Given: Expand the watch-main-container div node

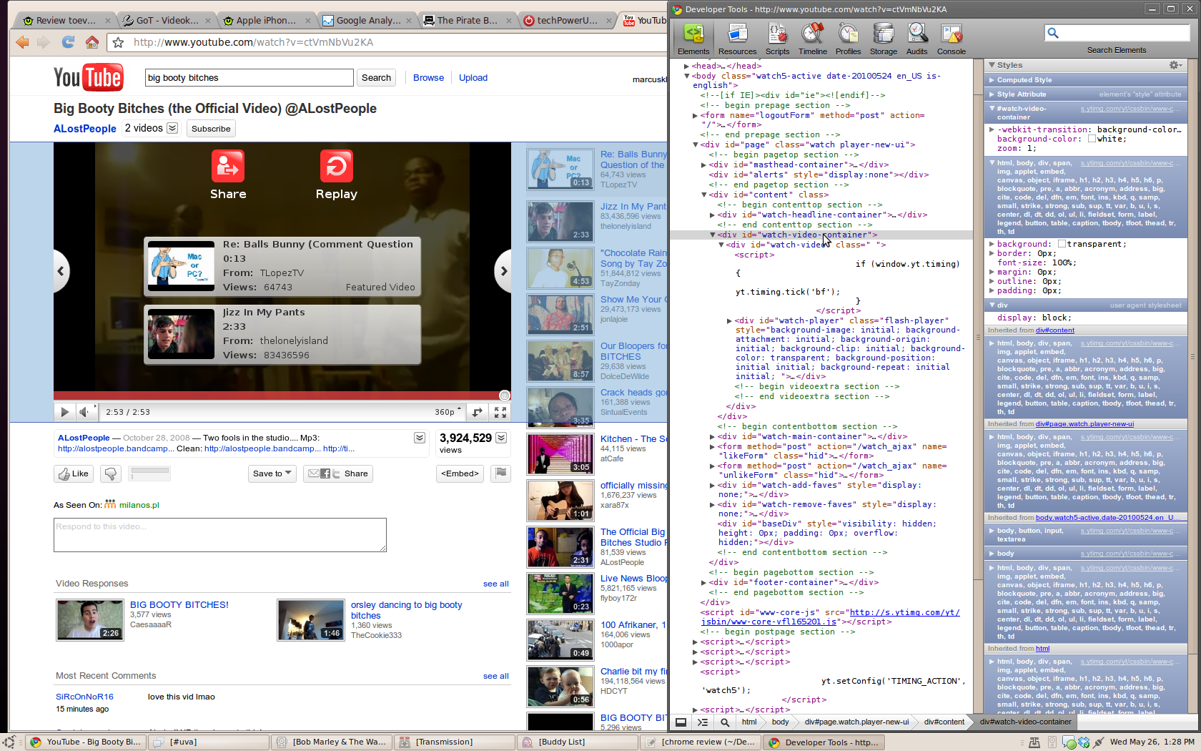Looking at the screenshot, I should point(713,436).
